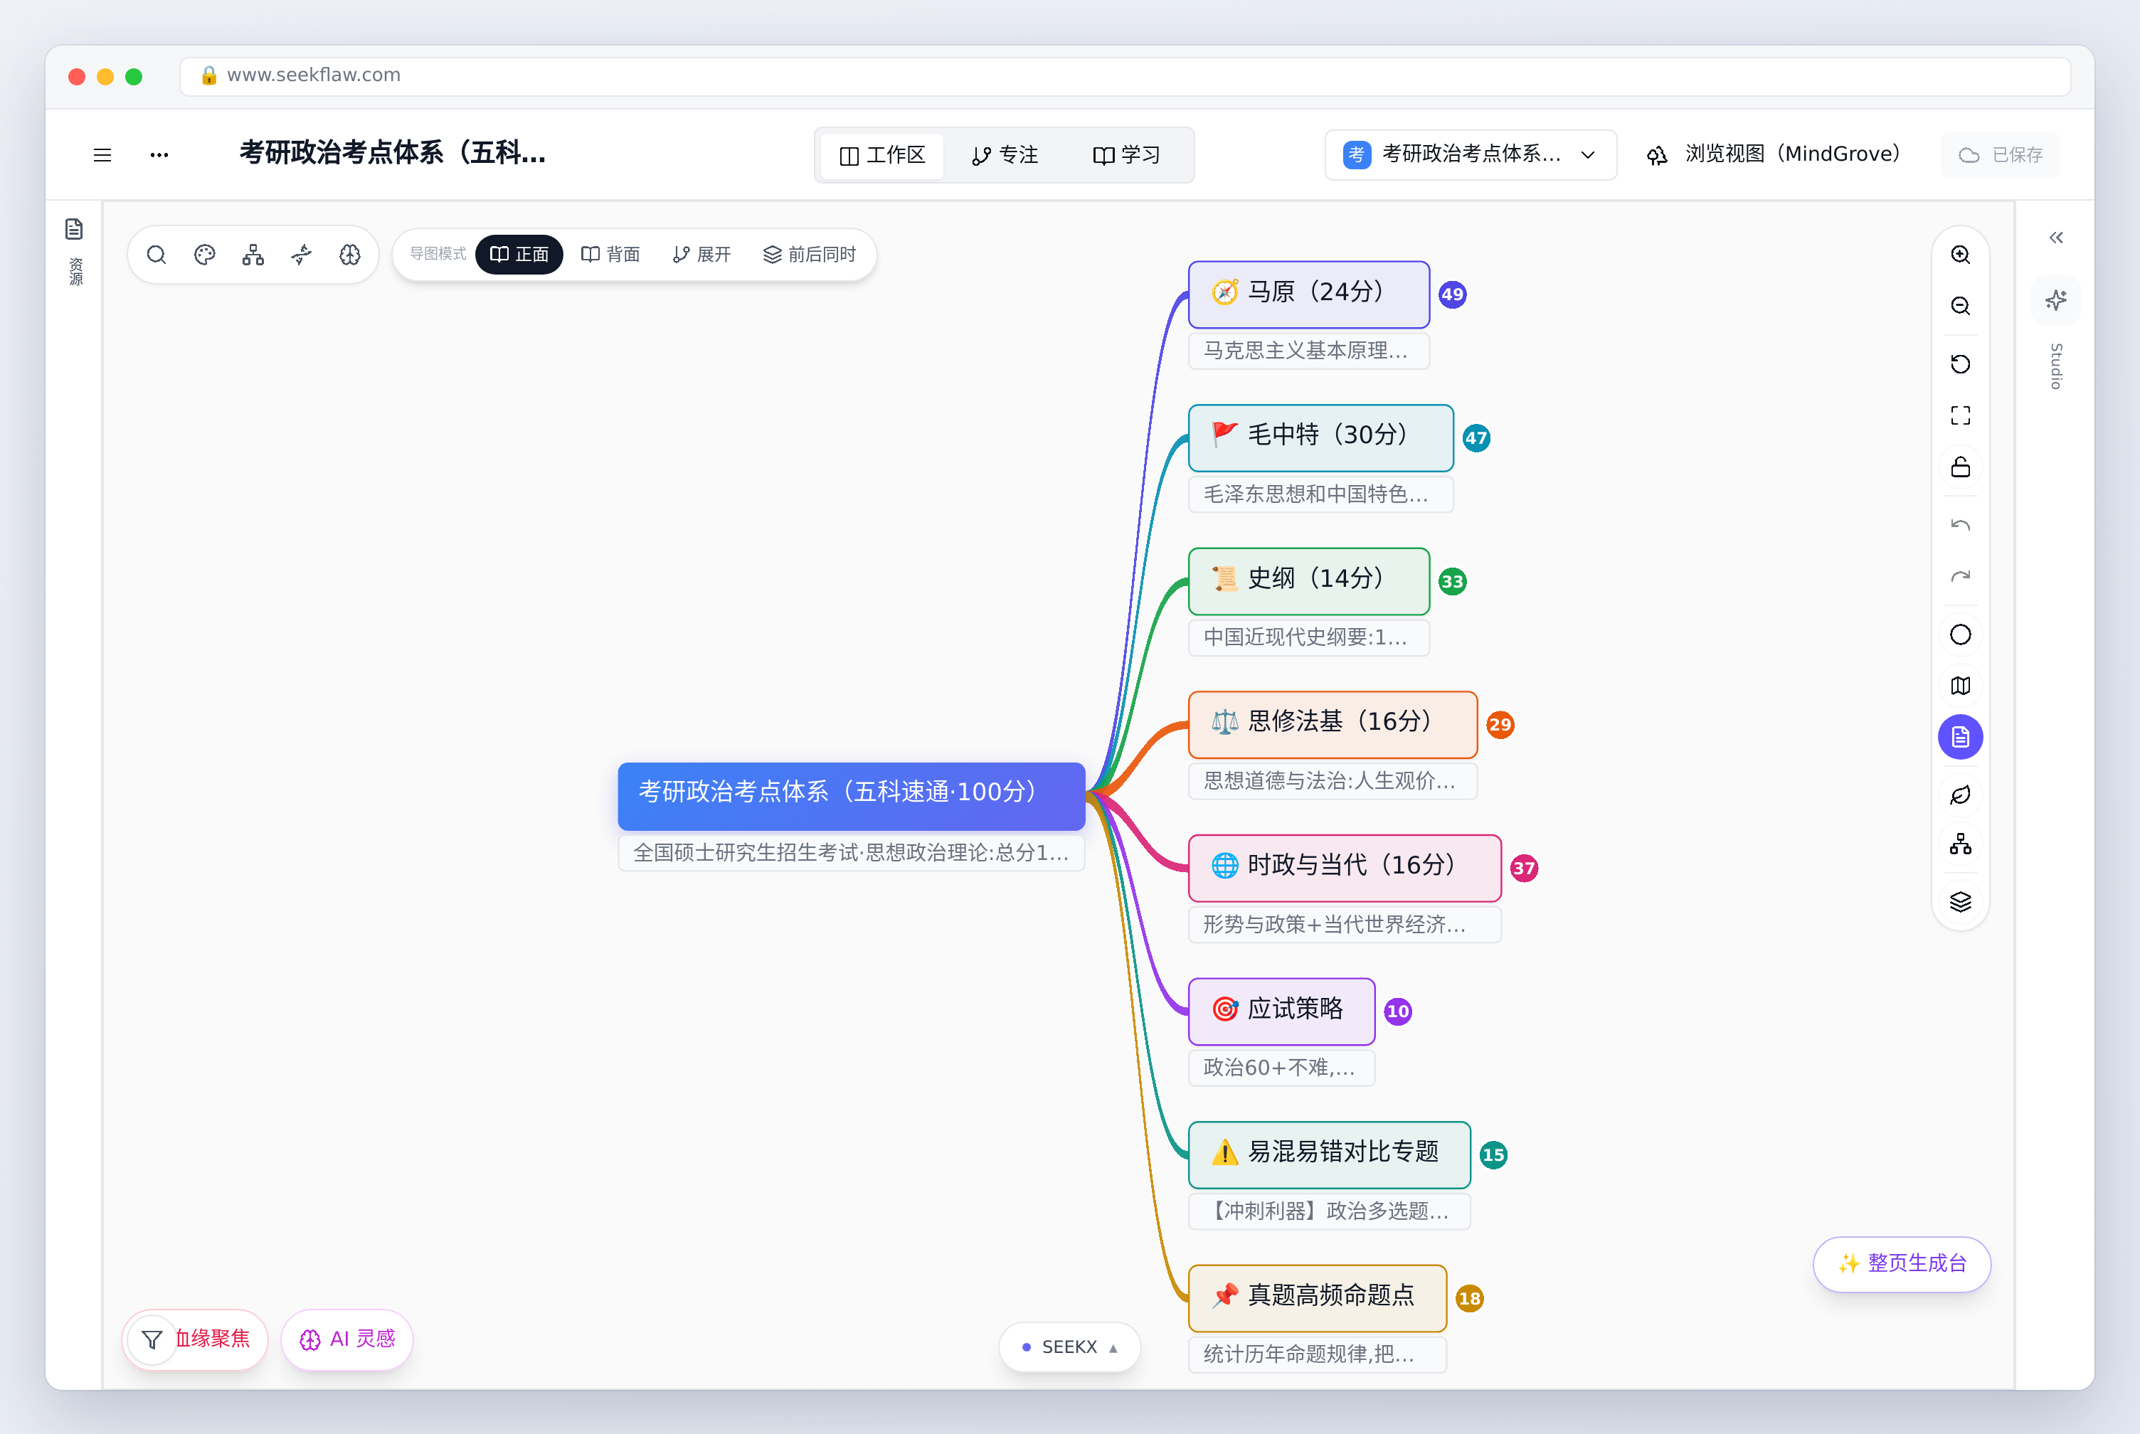Enter fullscreen using the frame icon
This screenshot has width=2140, height=1434.
(x=1960, y=415)
